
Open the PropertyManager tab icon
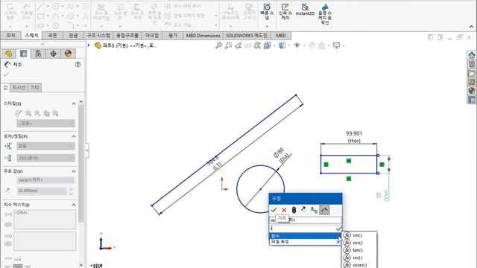[x=23, y=54]
